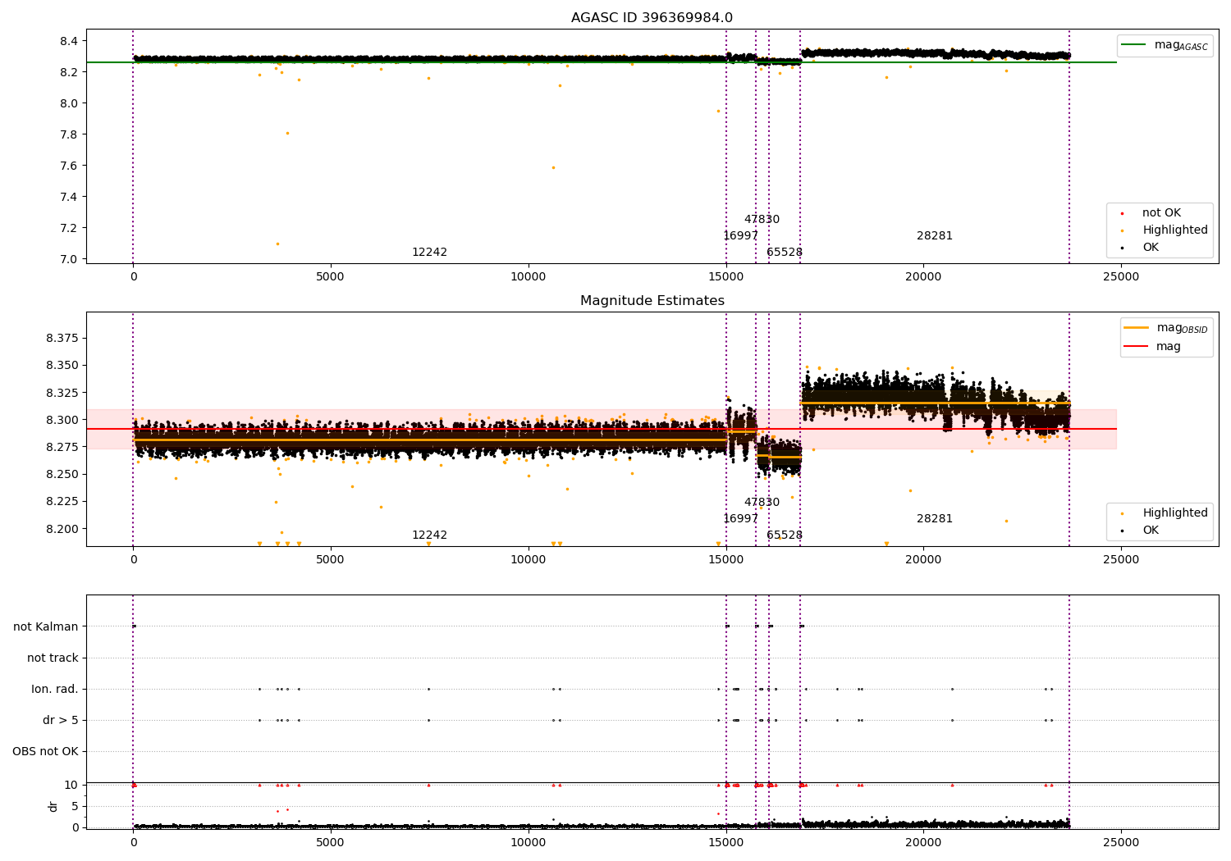Click the "7.2" y-tick in top plot
This screenshot has width=1231, height=861.
coord(69,228)
